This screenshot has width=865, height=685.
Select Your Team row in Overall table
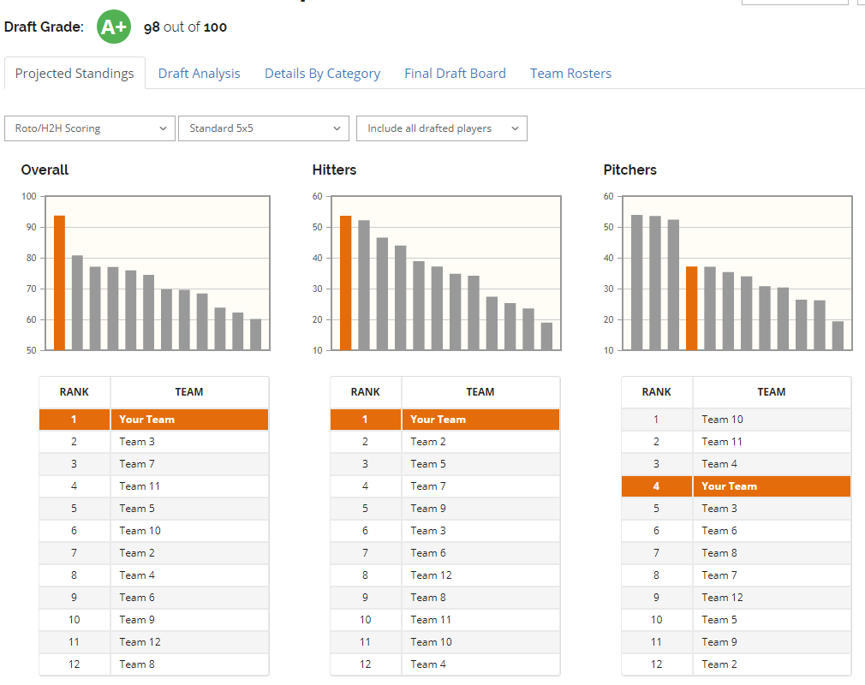153,420
